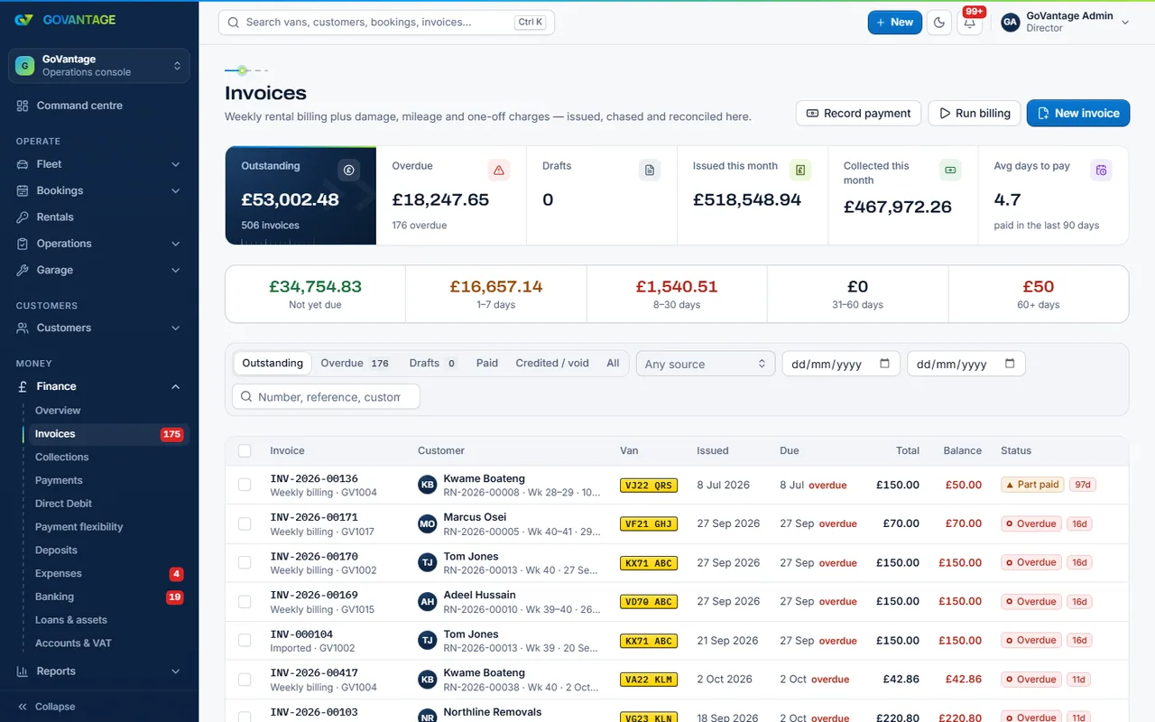Expand the Fleet sidebar section
This screenshot has height=722, width=1155.
99,164
